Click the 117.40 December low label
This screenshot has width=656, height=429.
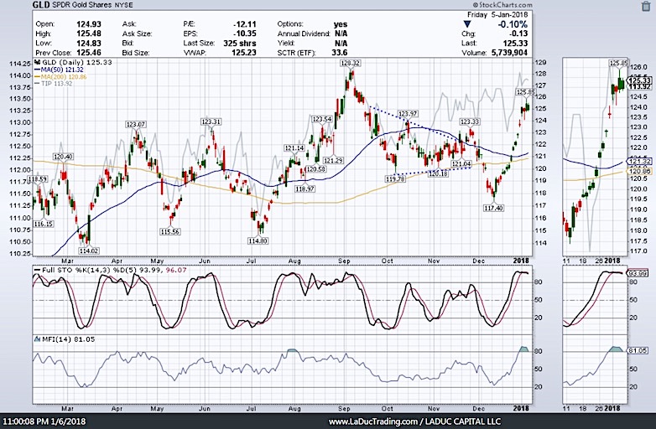pos(493,208)
